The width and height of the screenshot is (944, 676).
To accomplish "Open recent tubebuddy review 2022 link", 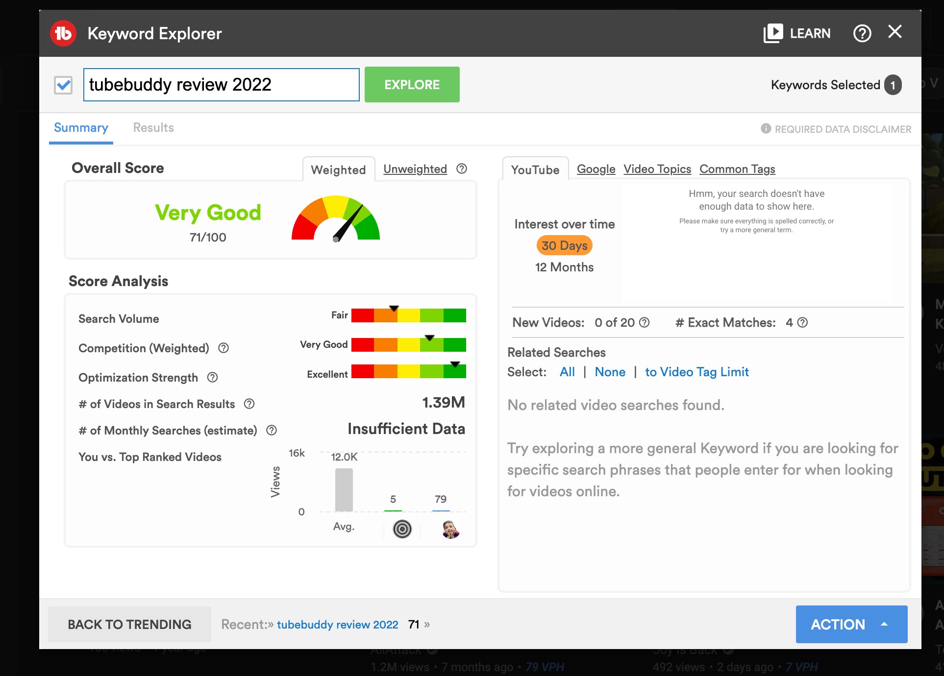I will point(337,625).
